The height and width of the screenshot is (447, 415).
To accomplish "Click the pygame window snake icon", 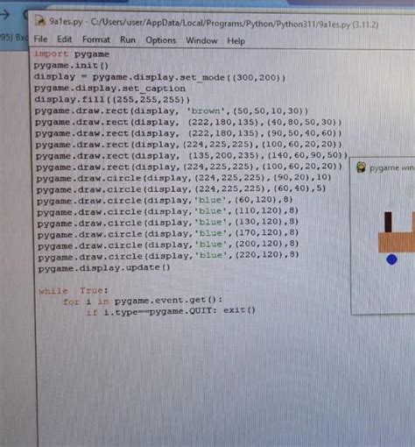I will 361,167.
